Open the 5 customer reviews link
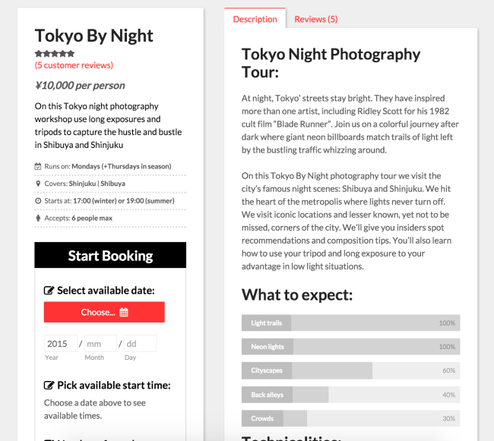 click(74, 65)
